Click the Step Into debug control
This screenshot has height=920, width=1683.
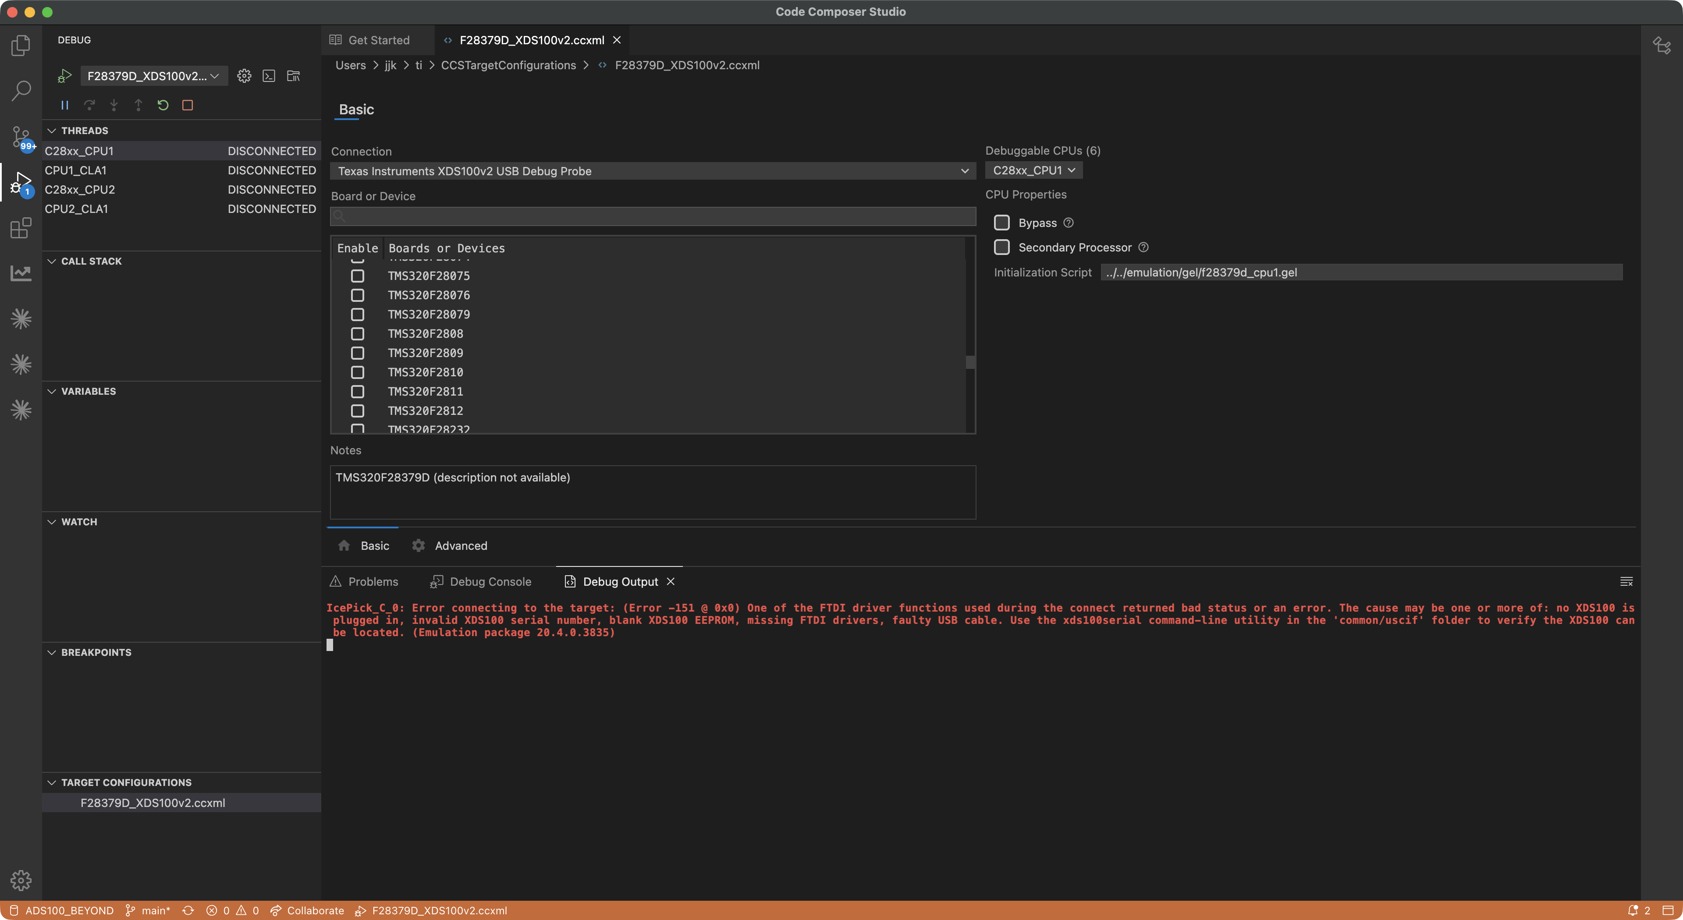click(114, 105)
